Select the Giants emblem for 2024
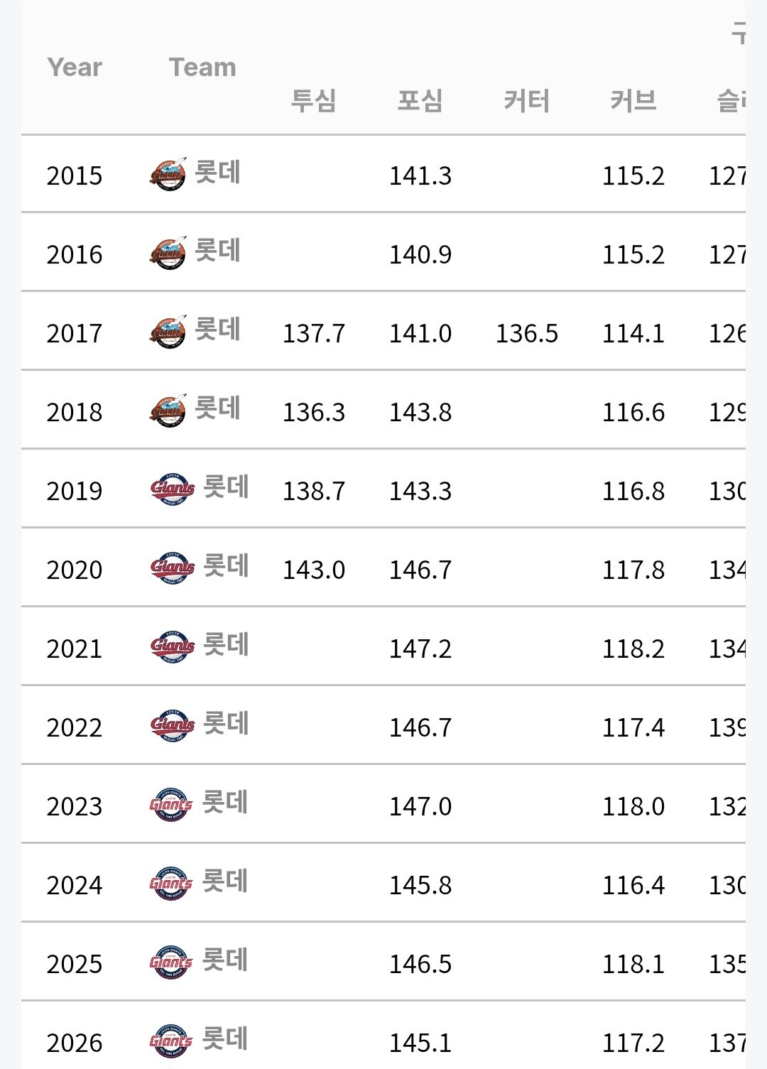 pyautogui.click(x=171, y=884)
